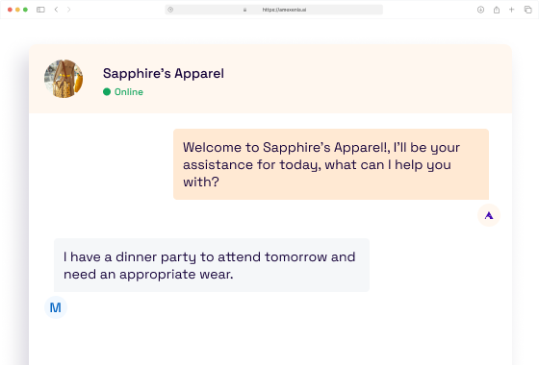Click the share icon in toolbar
The height and width of the screenshot is (365, 539).
pos(497,10)
